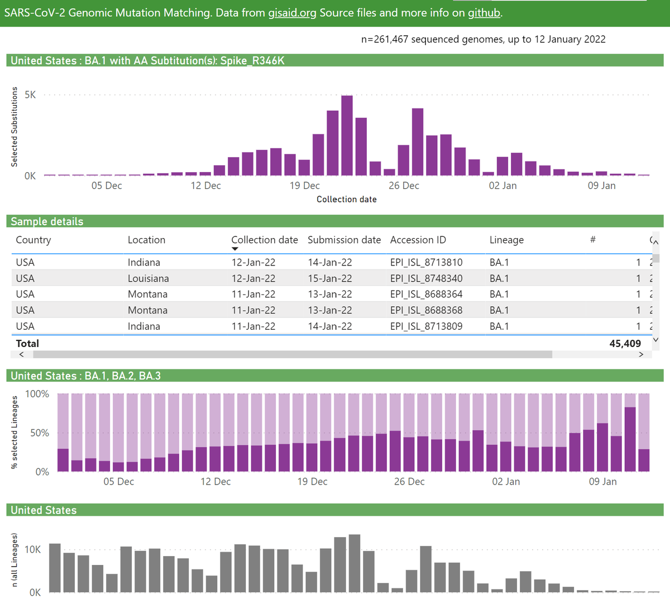Click the 09 Jan label in lineage percentage chart
Screen dimensions: 670x608
602,482
